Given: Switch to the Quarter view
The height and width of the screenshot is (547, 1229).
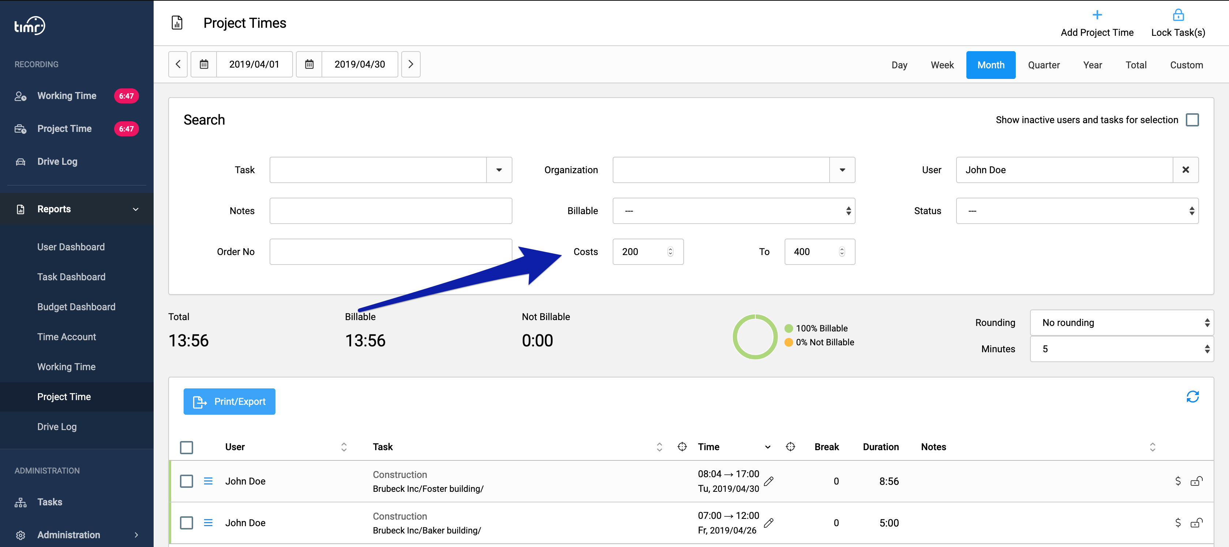Looking at the screenshot, I should pyautogui.click(x=1044, y=65).
